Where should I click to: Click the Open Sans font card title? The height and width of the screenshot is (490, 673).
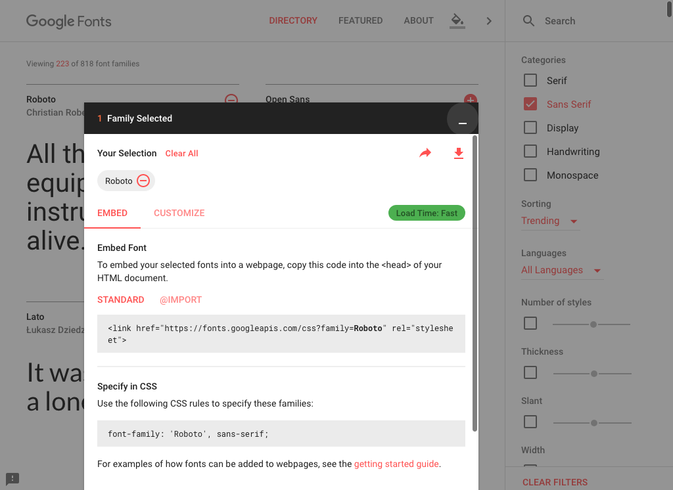click(x=288, y=99)
